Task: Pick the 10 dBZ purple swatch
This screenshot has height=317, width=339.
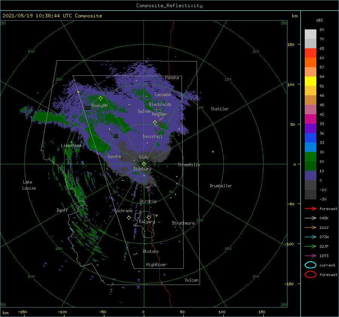Action: pyautogui.click(x=310, y=175)
